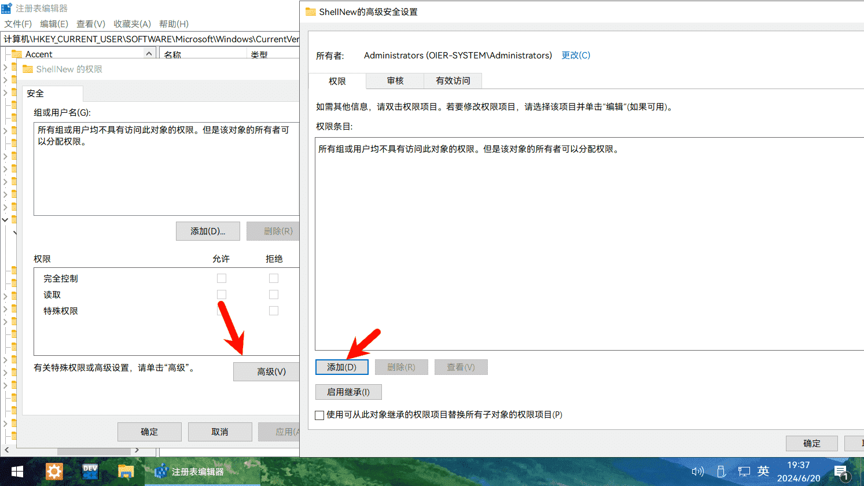The image size is (864, 486).
Task: Click the volume speaker icon in system tray
Action: 697,472
